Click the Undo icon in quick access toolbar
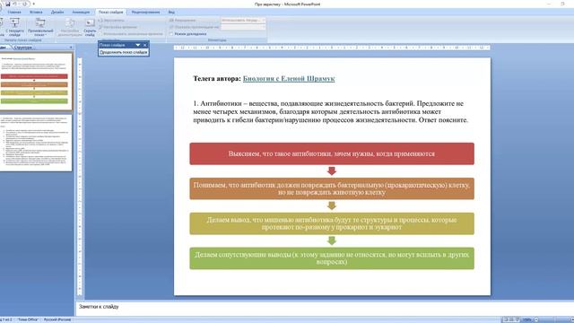 point(15,4)
